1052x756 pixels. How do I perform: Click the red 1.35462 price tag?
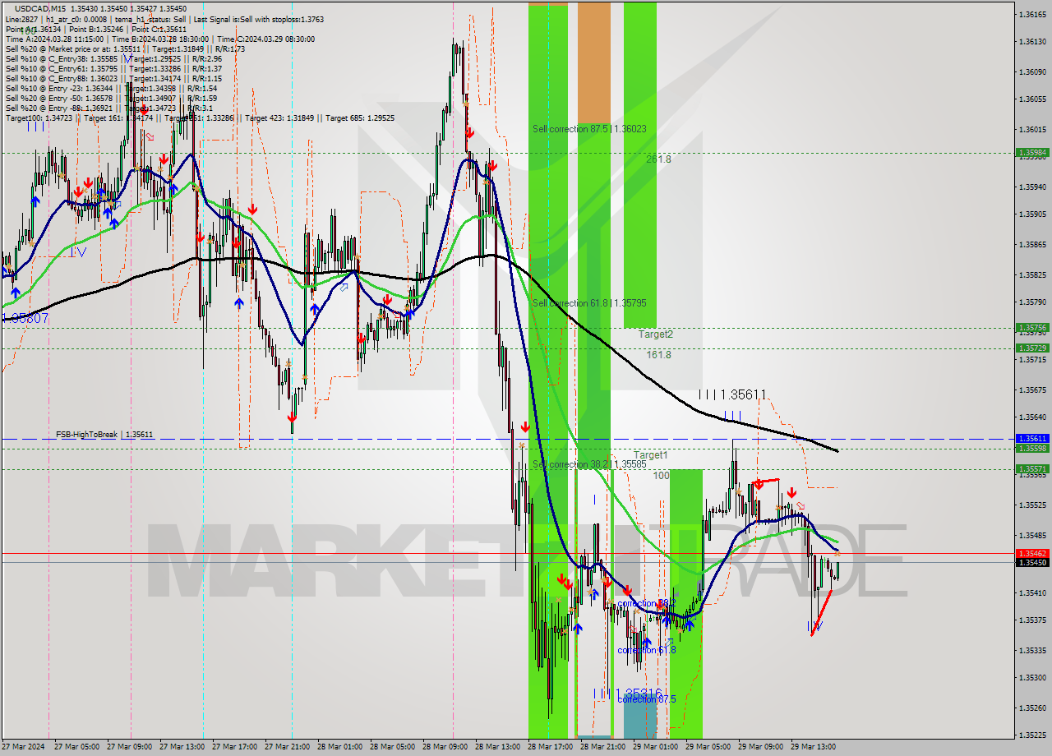coord(1032,554)
